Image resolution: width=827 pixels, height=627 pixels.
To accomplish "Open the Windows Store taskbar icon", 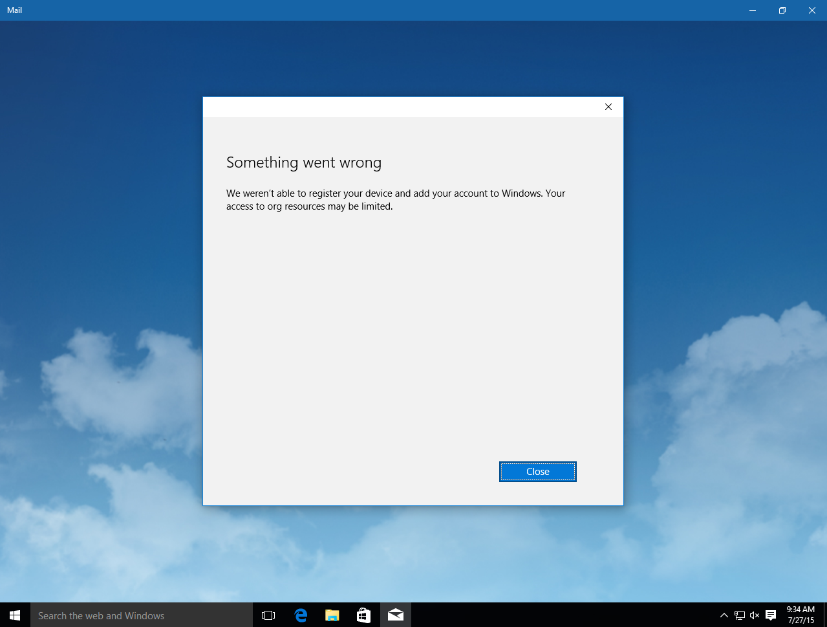I will (364, 615).
